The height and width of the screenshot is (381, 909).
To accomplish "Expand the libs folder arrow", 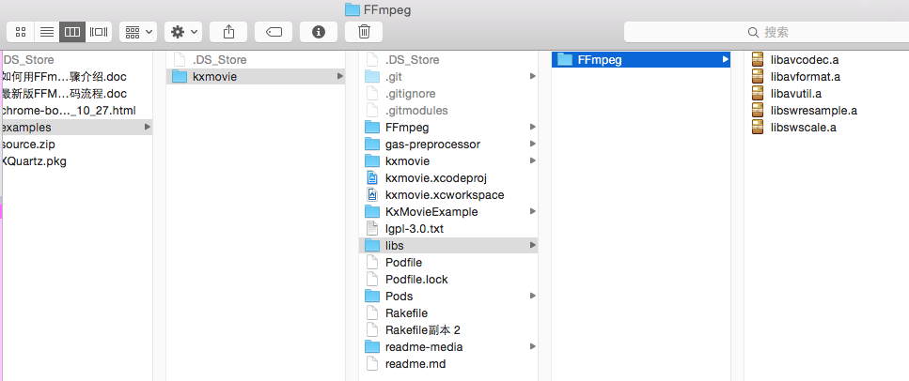I will coord(532,246).
